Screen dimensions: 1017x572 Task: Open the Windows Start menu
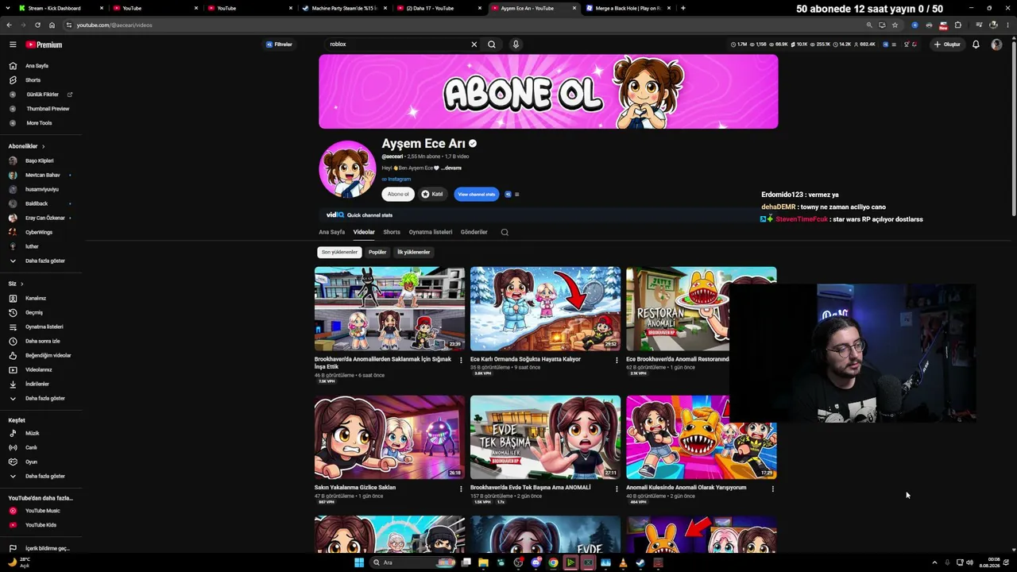[359, 562]
